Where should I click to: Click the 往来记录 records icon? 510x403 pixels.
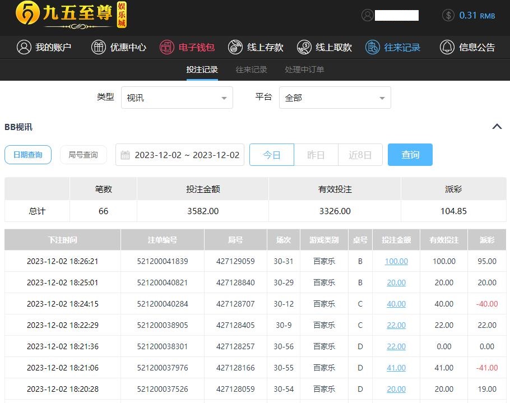(x=373, y=47)
